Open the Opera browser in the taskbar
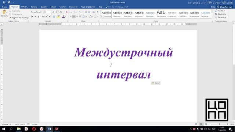The height and width of the screenshot is (132, 235). (34, 129)
